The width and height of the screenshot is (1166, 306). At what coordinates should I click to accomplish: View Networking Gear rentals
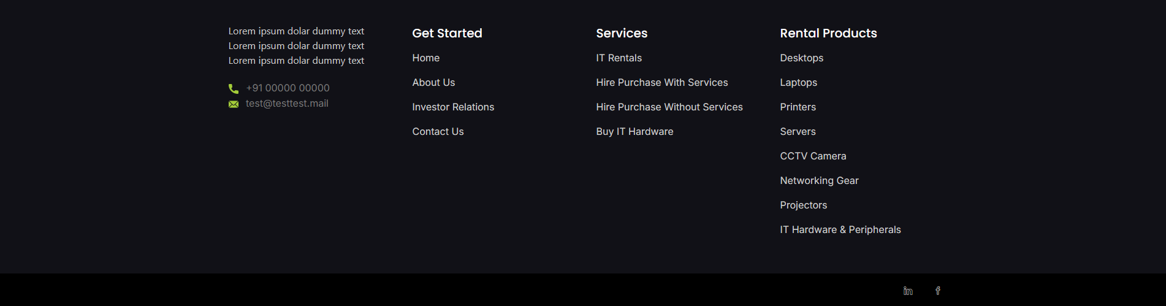(x=819, y=181)
